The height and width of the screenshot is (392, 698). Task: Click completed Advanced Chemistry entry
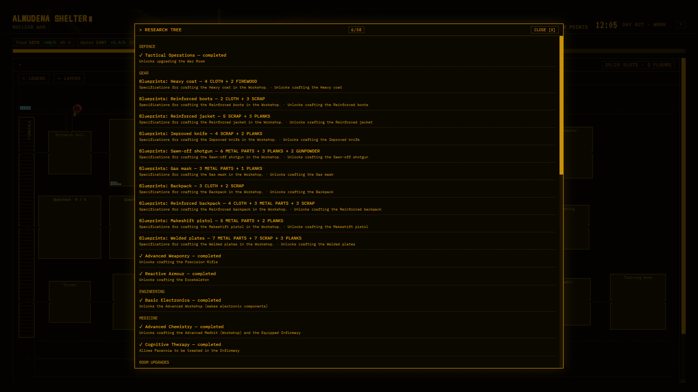(347, 330)
